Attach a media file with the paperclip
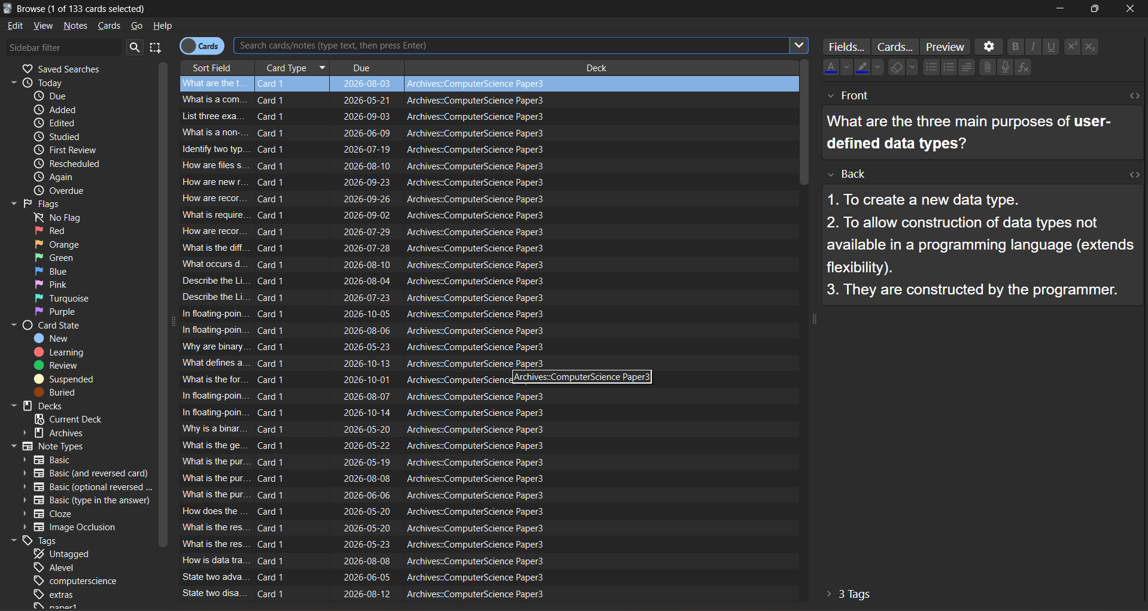The image size is (1148, 611). [x=988, y=68]
